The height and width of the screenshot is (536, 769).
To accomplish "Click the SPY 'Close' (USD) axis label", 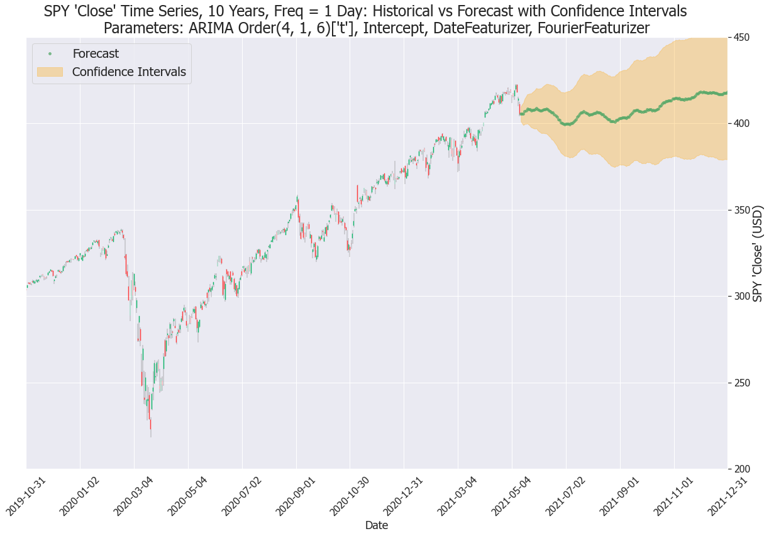I will (759, 253).
